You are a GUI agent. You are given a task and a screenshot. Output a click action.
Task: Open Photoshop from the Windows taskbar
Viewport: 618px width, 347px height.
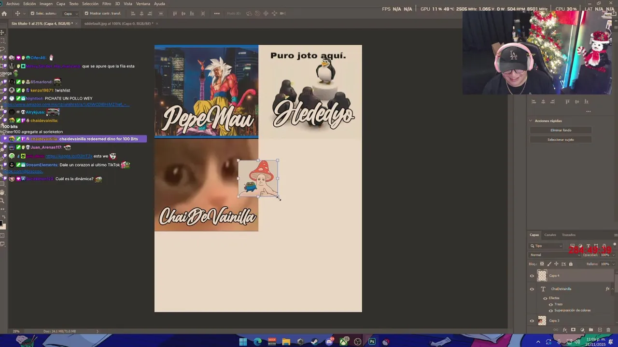tap(372, 342)
